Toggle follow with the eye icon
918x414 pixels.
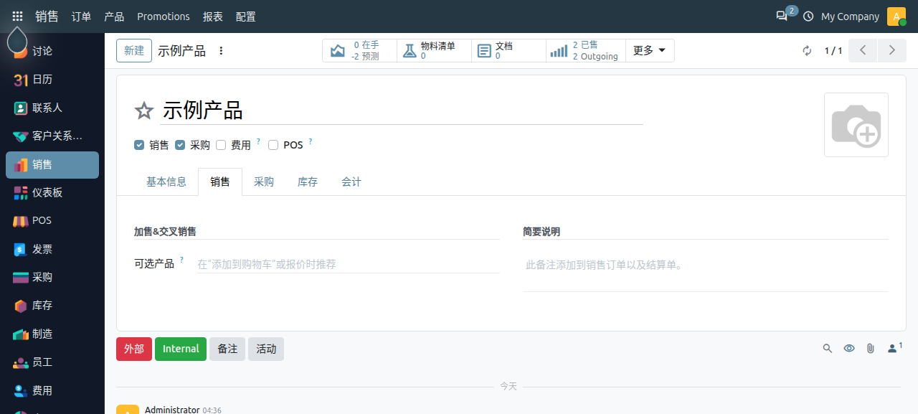(x=849, y=348)
